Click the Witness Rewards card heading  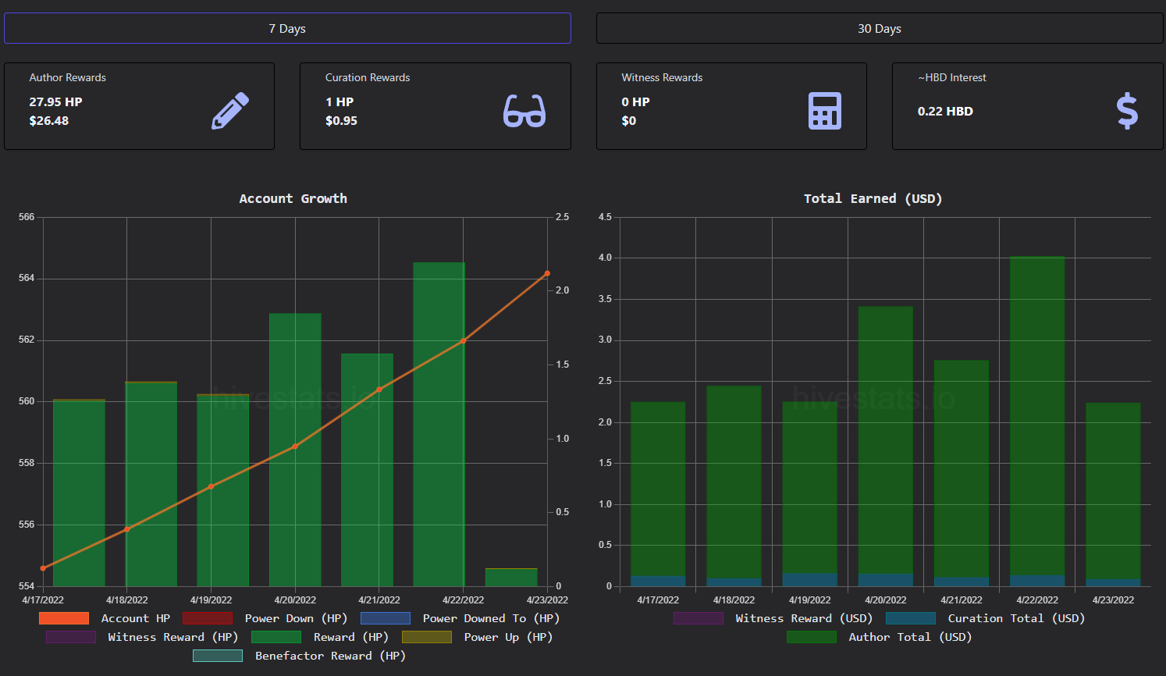pyautogui.click(x=662, y=77)
